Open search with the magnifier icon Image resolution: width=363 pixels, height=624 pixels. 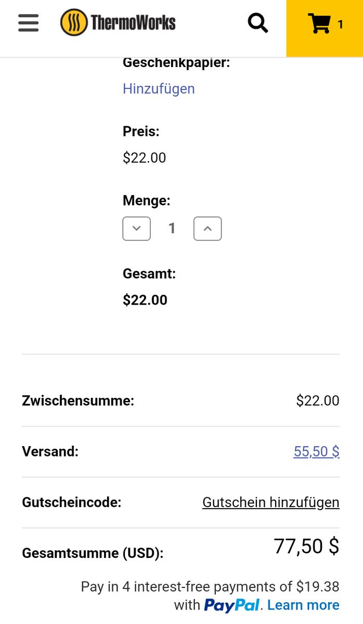[x=257, y=23]
